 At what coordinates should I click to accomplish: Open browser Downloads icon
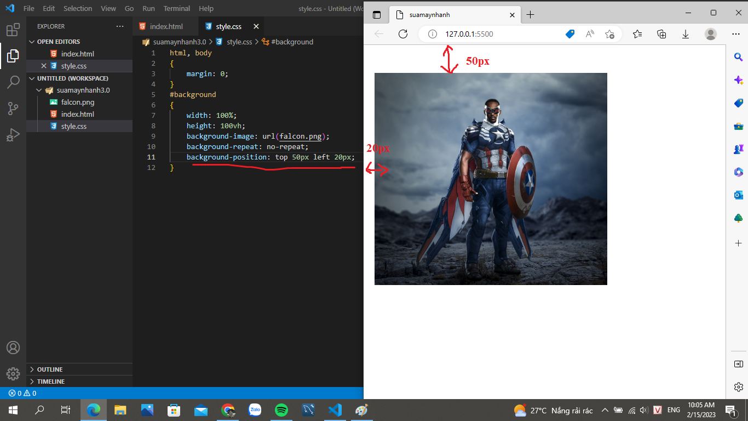(686, 34)
